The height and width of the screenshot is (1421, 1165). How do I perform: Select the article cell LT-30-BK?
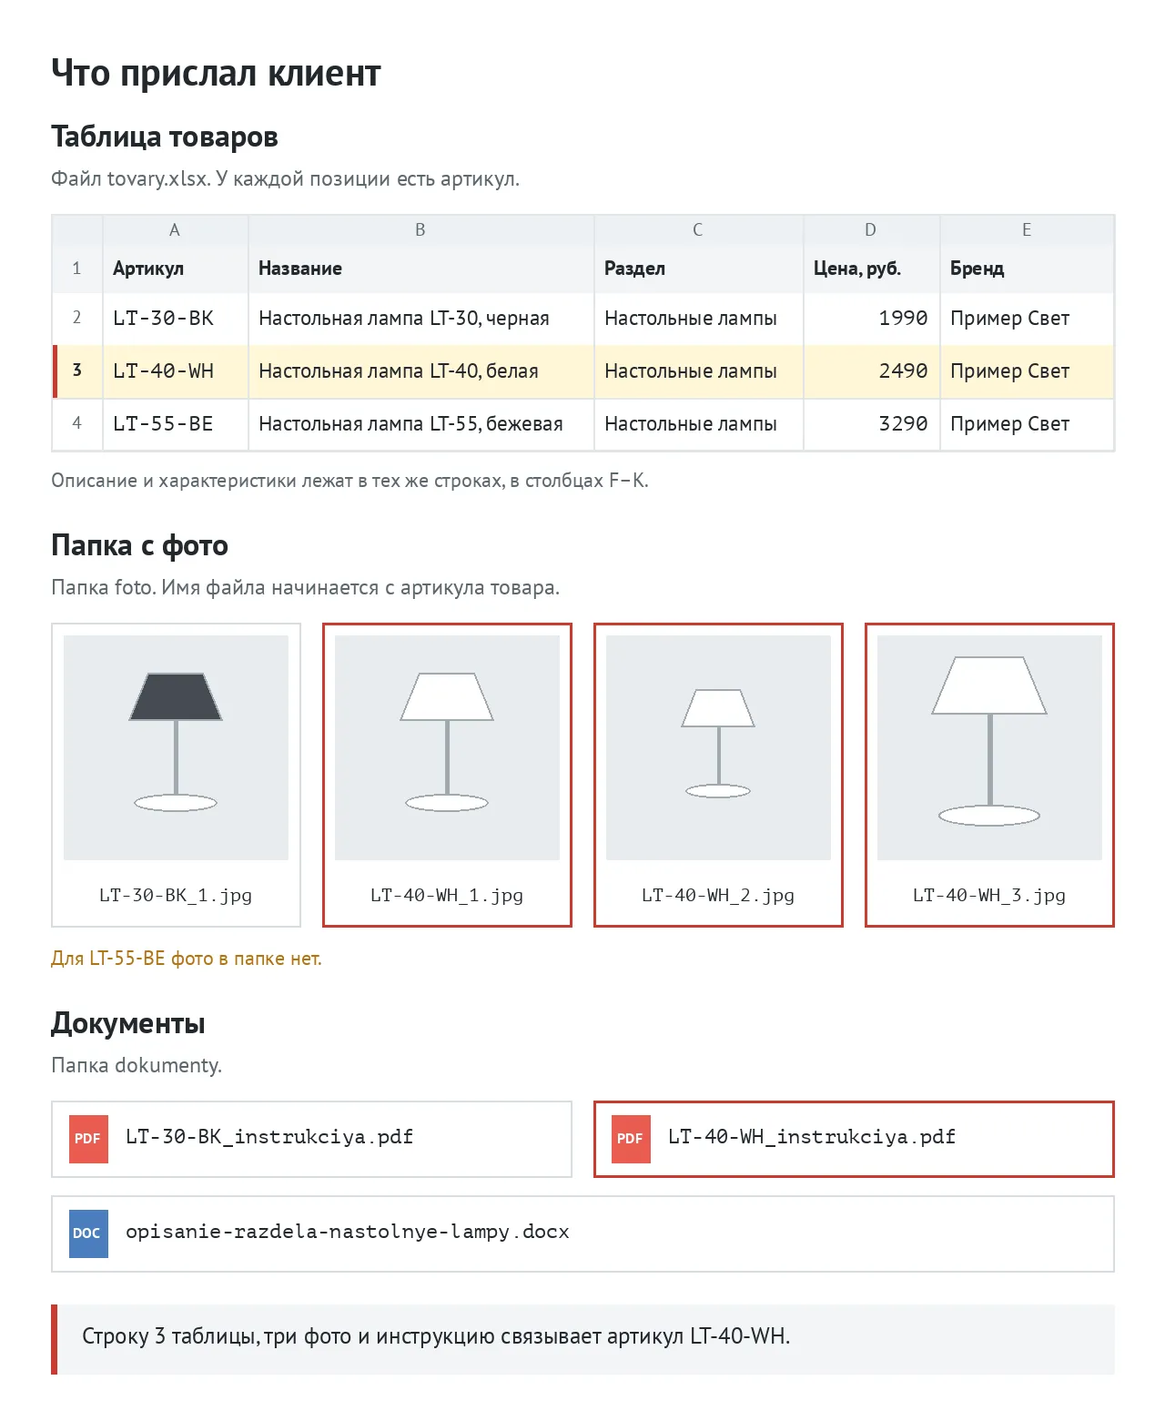176,319
